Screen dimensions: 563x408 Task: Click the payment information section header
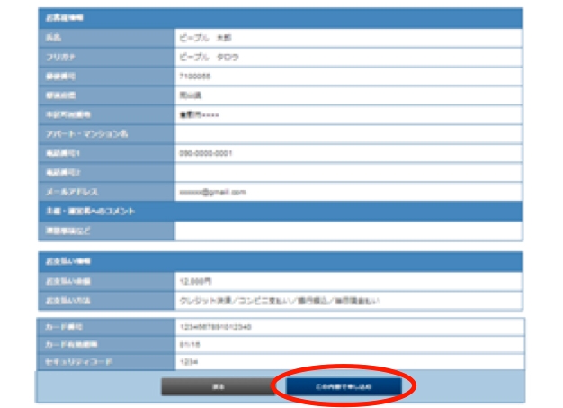point(280,261)
